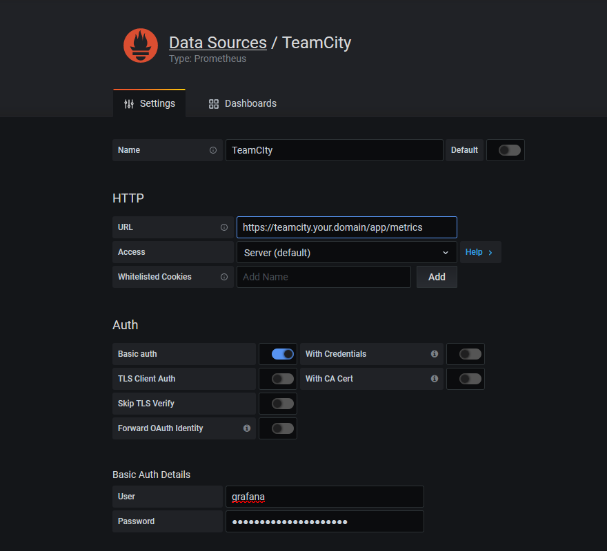Click the With CA Cert info icon
Viewport: 607px width, 551px height.
[x=435, y=379]
